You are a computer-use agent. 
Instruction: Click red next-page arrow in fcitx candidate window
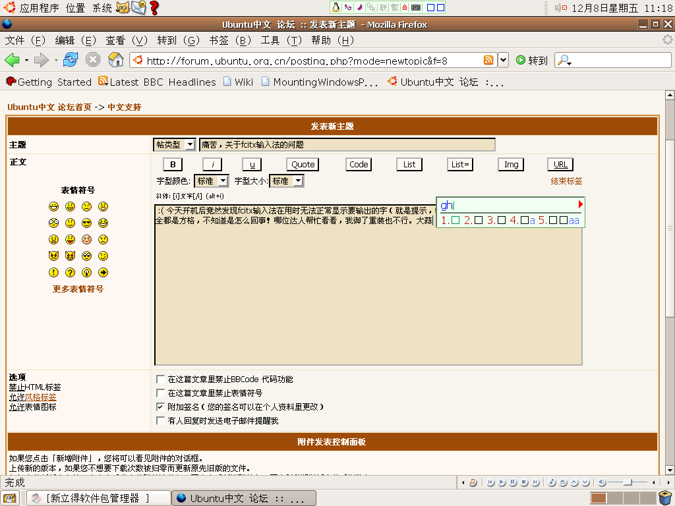580,204
